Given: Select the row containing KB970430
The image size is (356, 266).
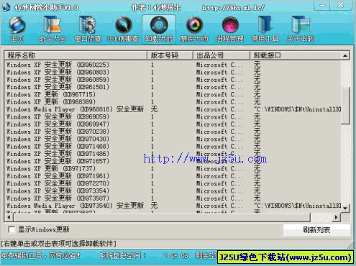Looking at the screenshot, I should coord(173,139).
